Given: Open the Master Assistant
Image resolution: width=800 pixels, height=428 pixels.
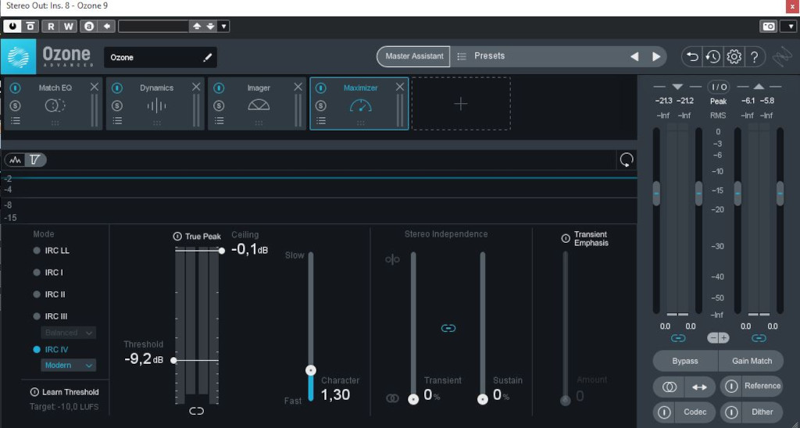Looking at the screenshot, I should click(x=414, y=56).
